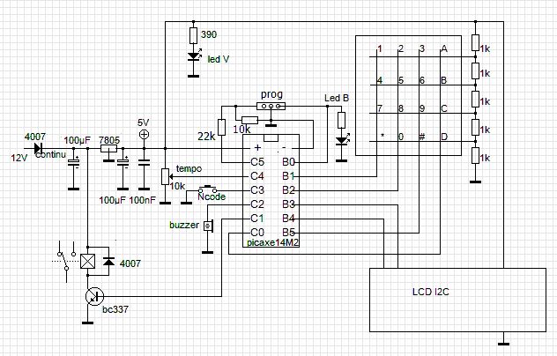Click pin B2 on the picaxe chip

pyautogui.click(x=288, y=190)
